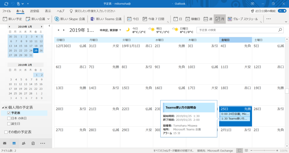Switch to 稼働日 work week view

click(193, 19)
